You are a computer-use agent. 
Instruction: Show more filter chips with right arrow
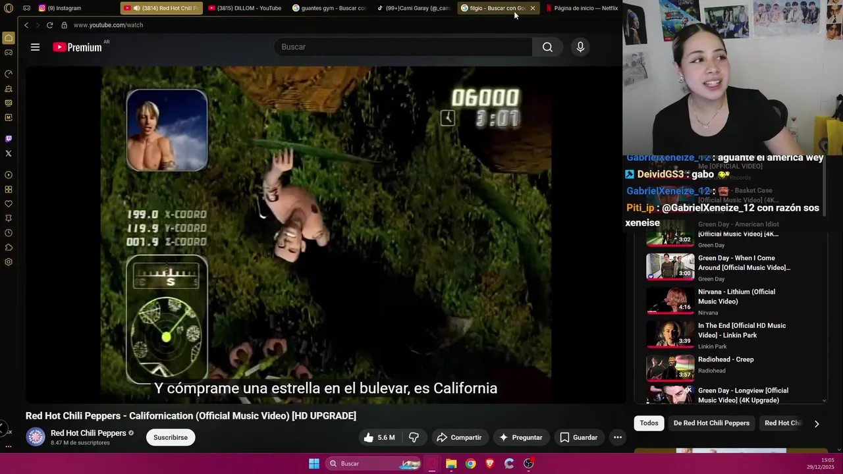click(817, 424)
